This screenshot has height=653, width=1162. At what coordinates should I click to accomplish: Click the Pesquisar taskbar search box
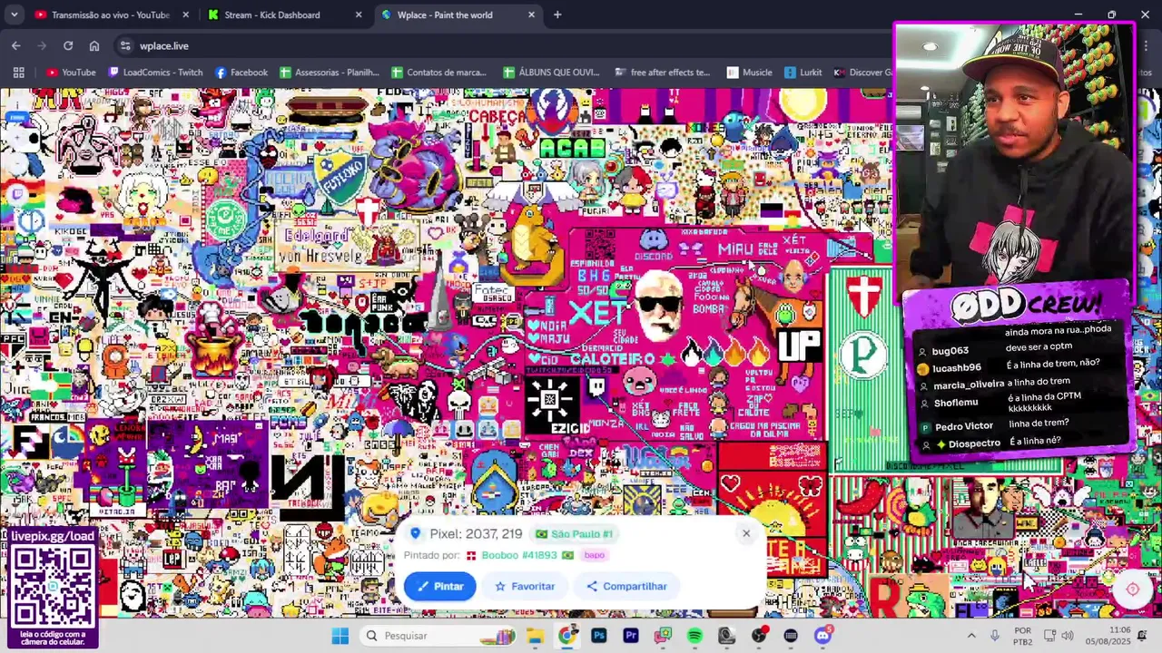click(x=439, y=636)
